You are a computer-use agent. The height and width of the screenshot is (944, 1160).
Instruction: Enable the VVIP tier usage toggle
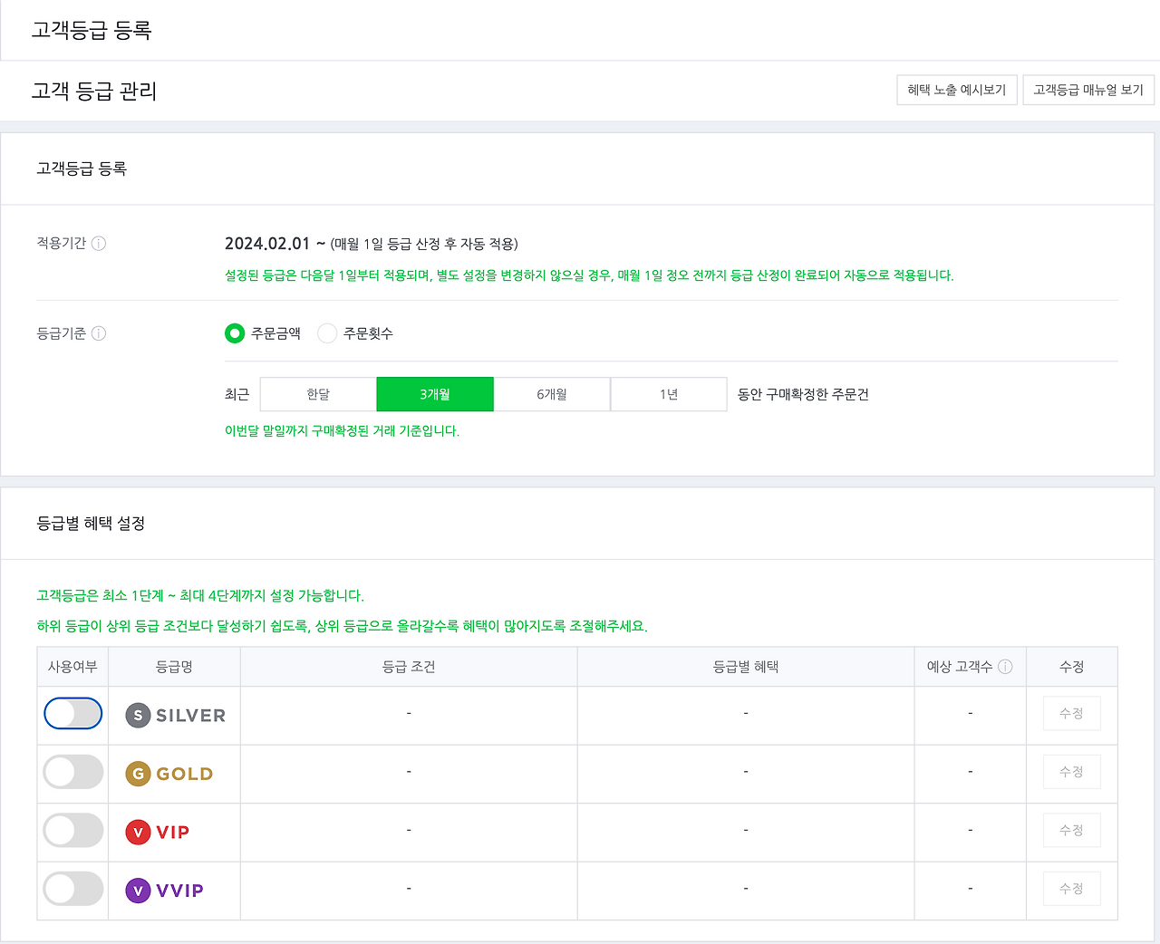point(72,889)
